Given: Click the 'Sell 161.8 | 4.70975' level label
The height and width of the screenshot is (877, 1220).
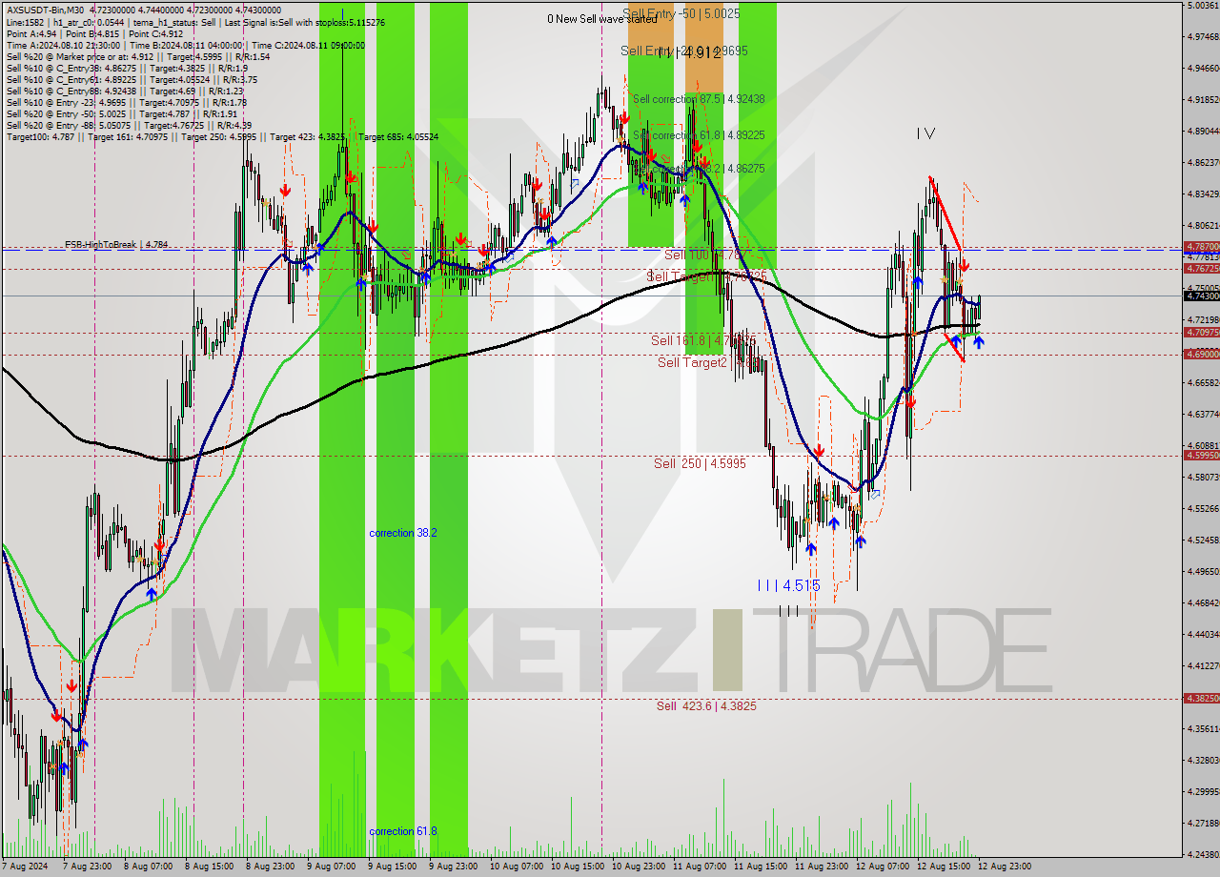Looking at the screenshot, I should click(703, 340).
